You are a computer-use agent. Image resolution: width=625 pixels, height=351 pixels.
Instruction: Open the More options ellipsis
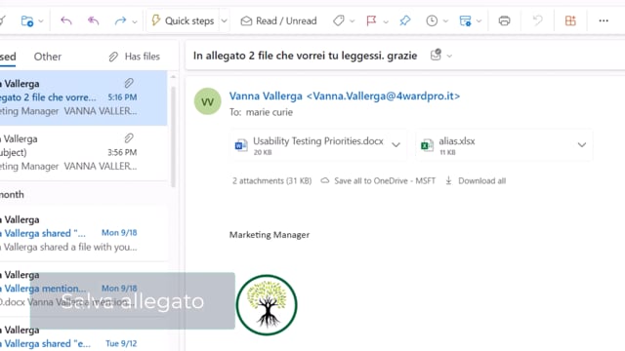(x=604, y=20)
